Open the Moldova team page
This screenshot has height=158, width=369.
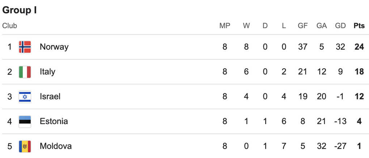tap(55, 146)
